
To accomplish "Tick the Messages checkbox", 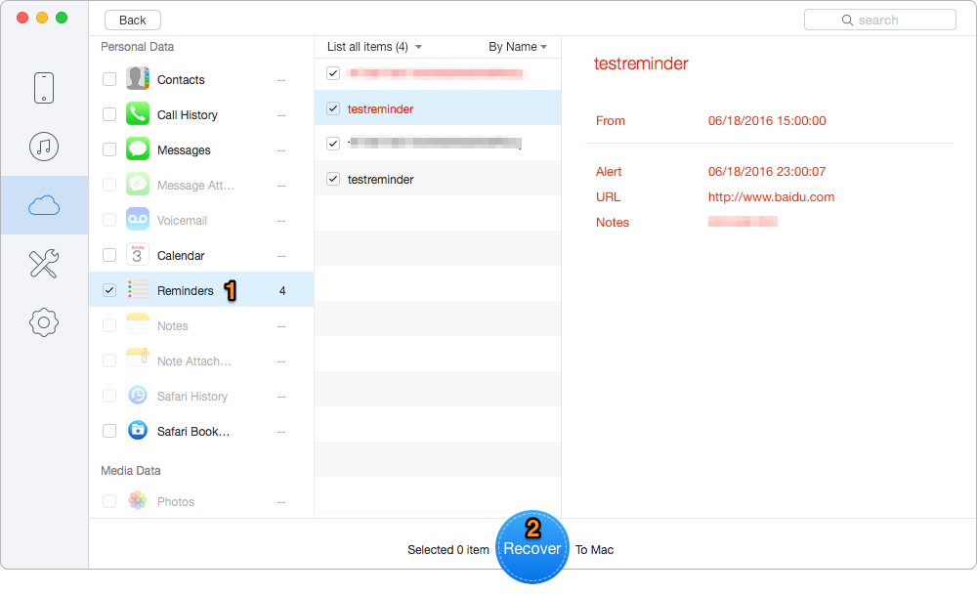I will point(109,149).
